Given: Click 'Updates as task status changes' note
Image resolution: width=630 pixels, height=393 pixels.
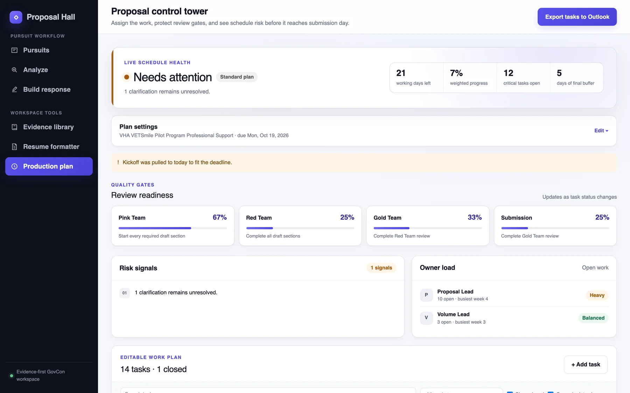Looking at the screenshot, I should [x=580, y=197].
